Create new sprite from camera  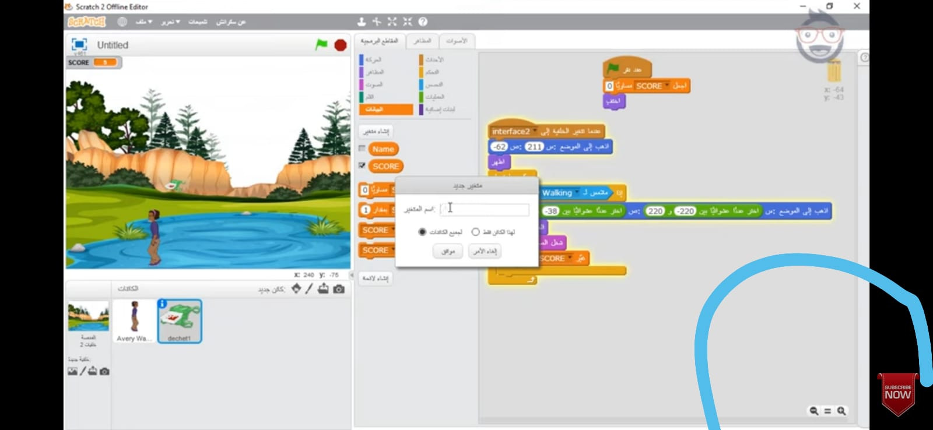[339, 289]
